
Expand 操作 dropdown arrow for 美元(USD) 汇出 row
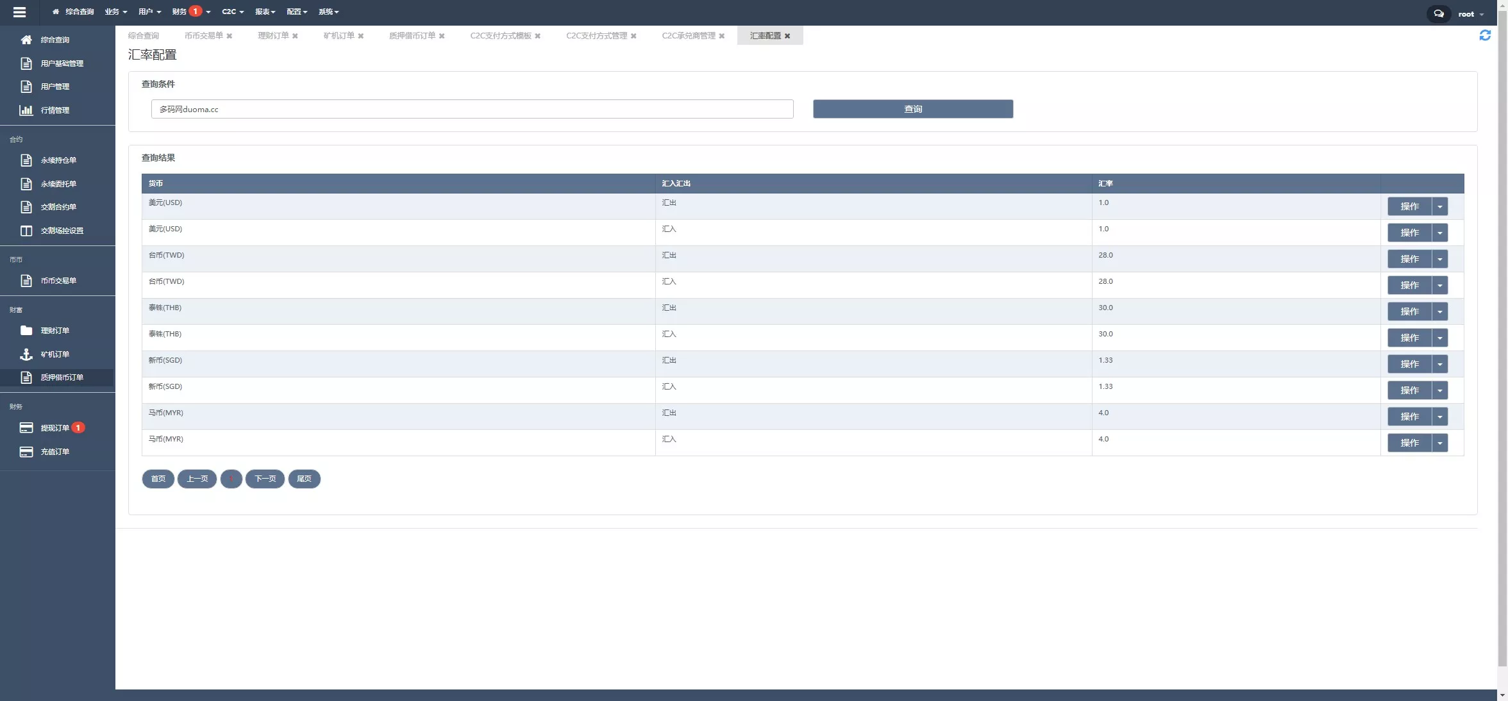pos(1439,206)
